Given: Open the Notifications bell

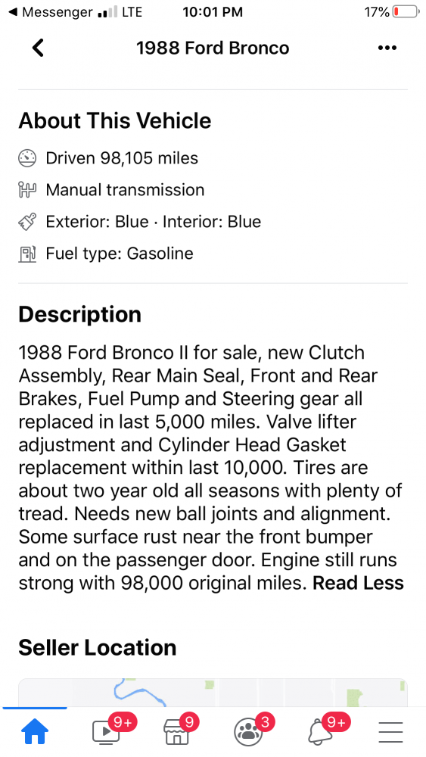Looking at the screenshot, I should pyautogui.click(x=319, y=731).
